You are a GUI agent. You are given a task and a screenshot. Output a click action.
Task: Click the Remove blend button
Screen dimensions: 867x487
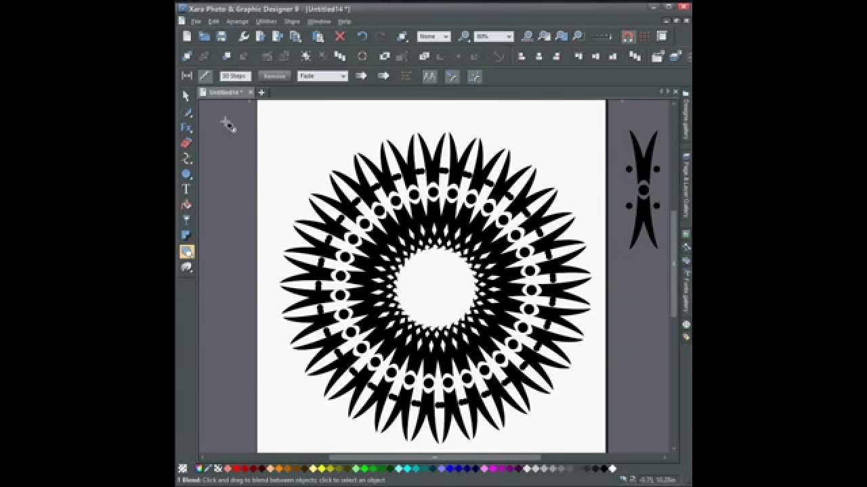coord(274,76)
